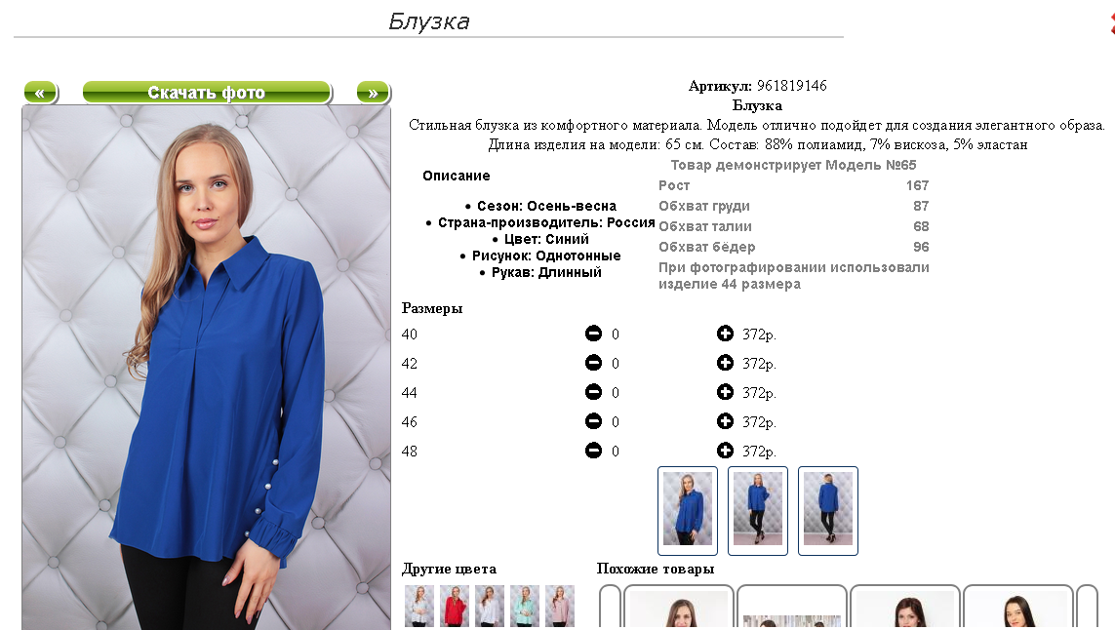Screen dimensions: 1115x630
Task: Increase quantity for size 44
Action: click(x=725, y=392)
